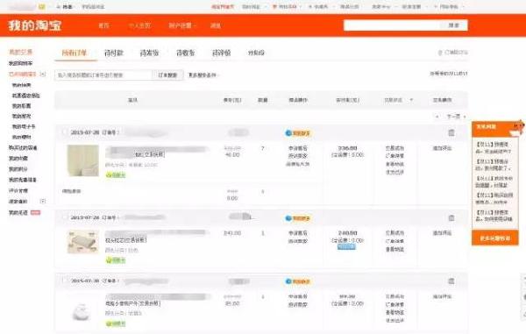The image size is (526, 334).
Task: Click the red new badge beside 我的足迹
Action: pyautogui.click(x=36, y=213)
